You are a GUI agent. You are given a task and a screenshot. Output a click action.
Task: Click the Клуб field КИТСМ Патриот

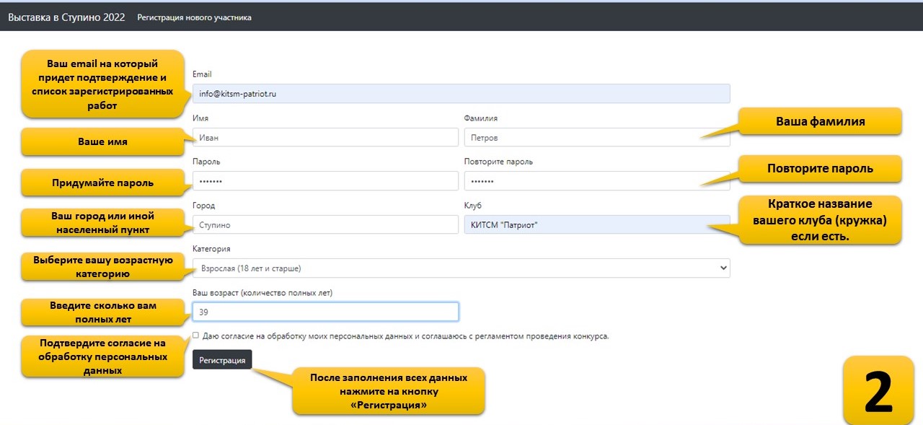point(597,224)
